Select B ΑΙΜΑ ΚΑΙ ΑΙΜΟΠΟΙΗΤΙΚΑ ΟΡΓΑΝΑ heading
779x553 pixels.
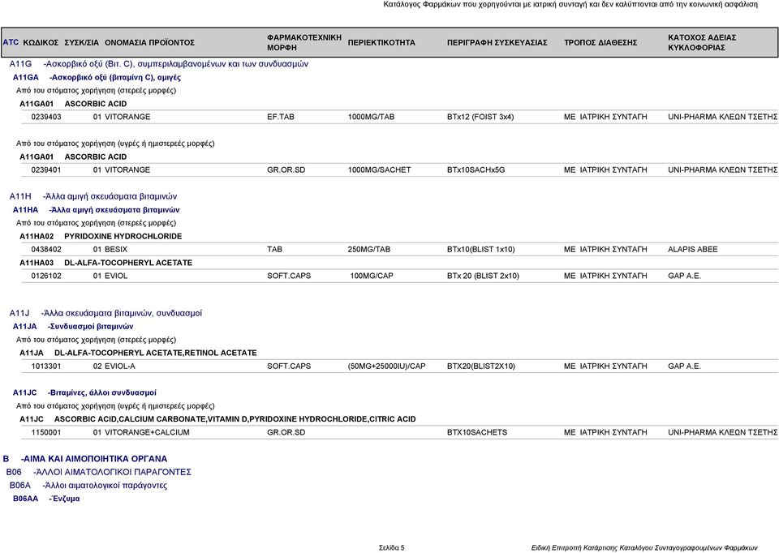click(x=85, y=459)
